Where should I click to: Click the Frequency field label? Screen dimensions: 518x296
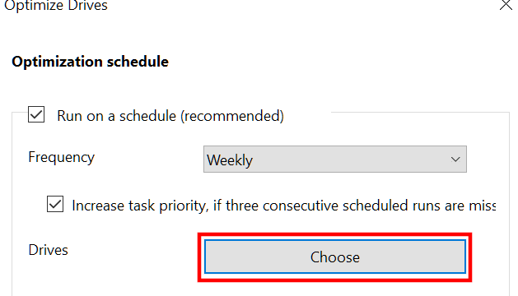pyautogui.click(x=62, y=157)
